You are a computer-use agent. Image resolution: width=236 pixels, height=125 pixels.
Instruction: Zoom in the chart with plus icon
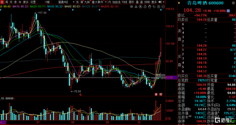158,7
